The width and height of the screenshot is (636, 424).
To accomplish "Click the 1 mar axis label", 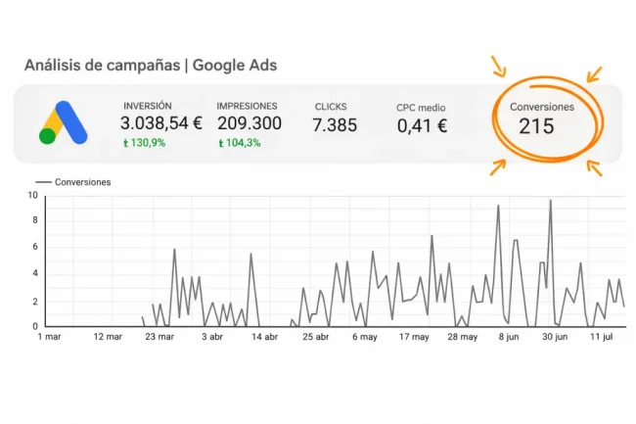I will pyautogui.click(x=49, y=337).
